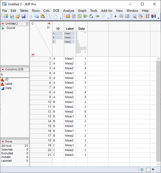161x173 pixels.
Task: Click the Label column histogram bars icon
Action: point(2,84)
